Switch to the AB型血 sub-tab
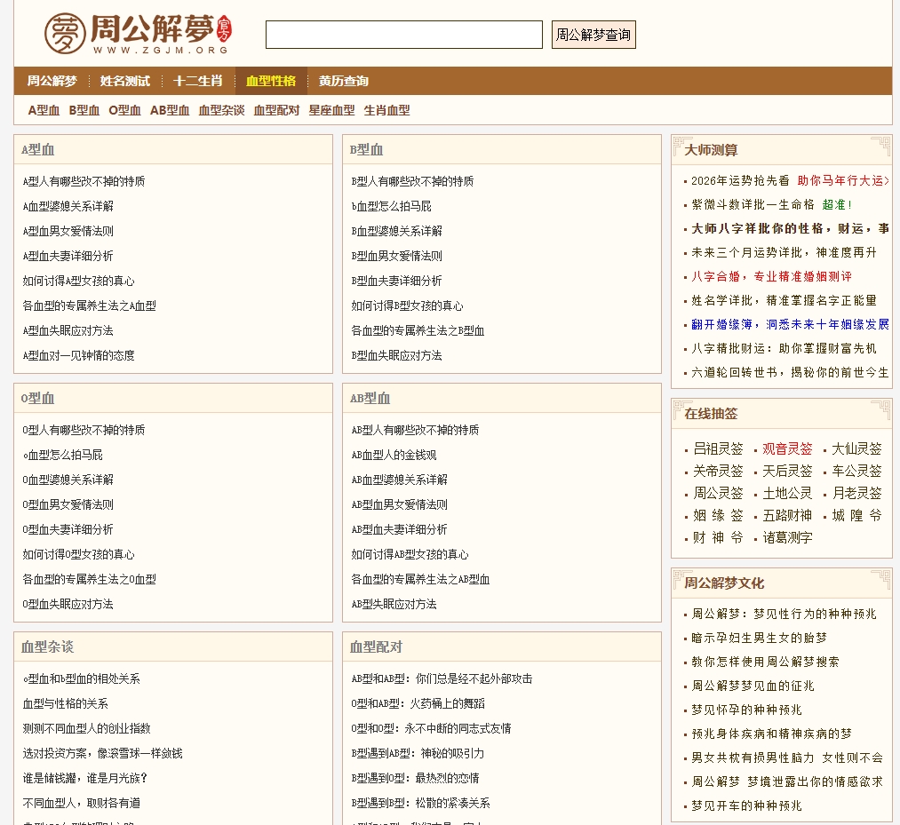The height and width of the screenshot is (825, 900). tap(169, 111)
